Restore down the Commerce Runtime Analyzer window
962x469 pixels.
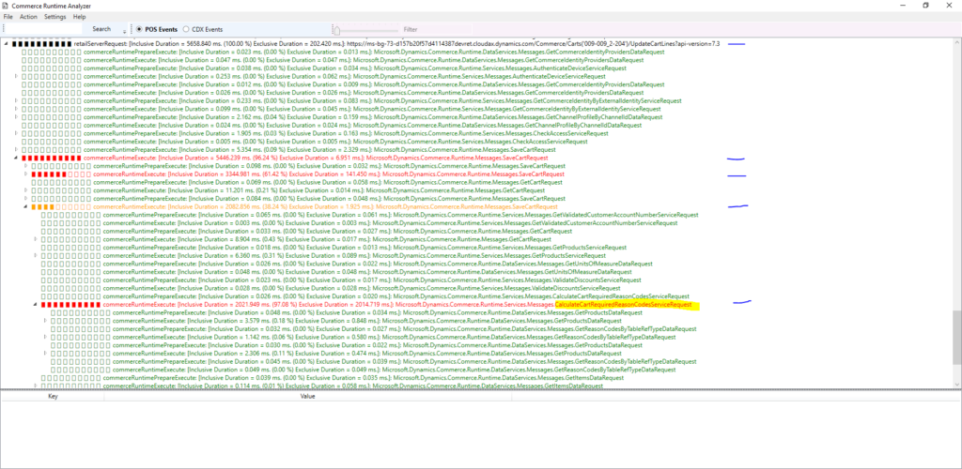click(x=925, y=5)
